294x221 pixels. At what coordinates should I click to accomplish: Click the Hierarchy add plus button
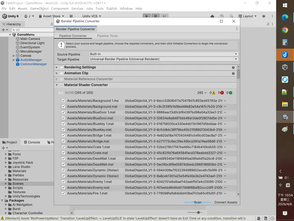[3, 30]
